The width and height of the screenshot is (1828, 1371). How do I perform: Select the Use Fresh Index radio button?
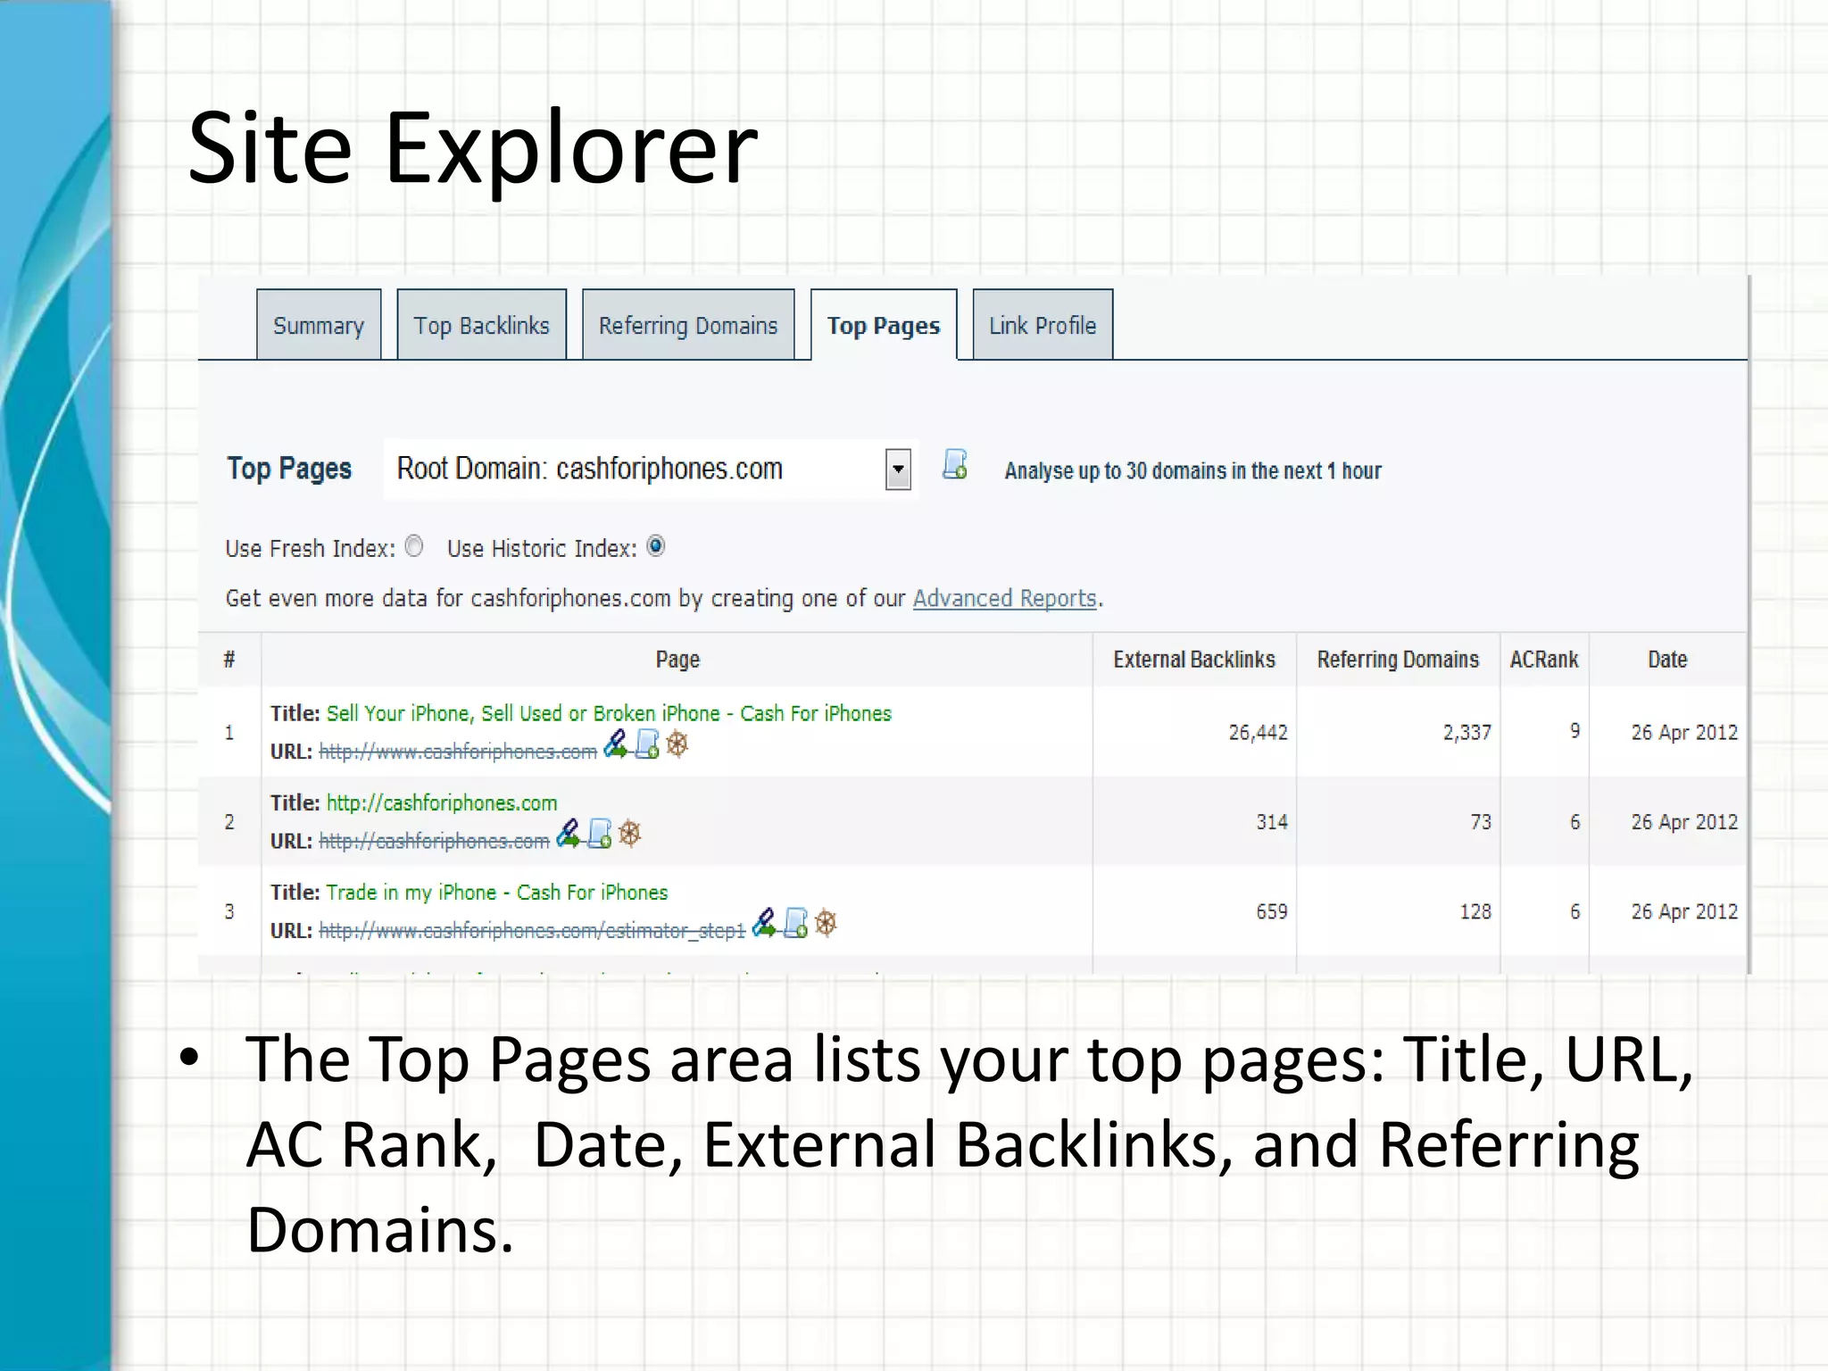(414, 546)
